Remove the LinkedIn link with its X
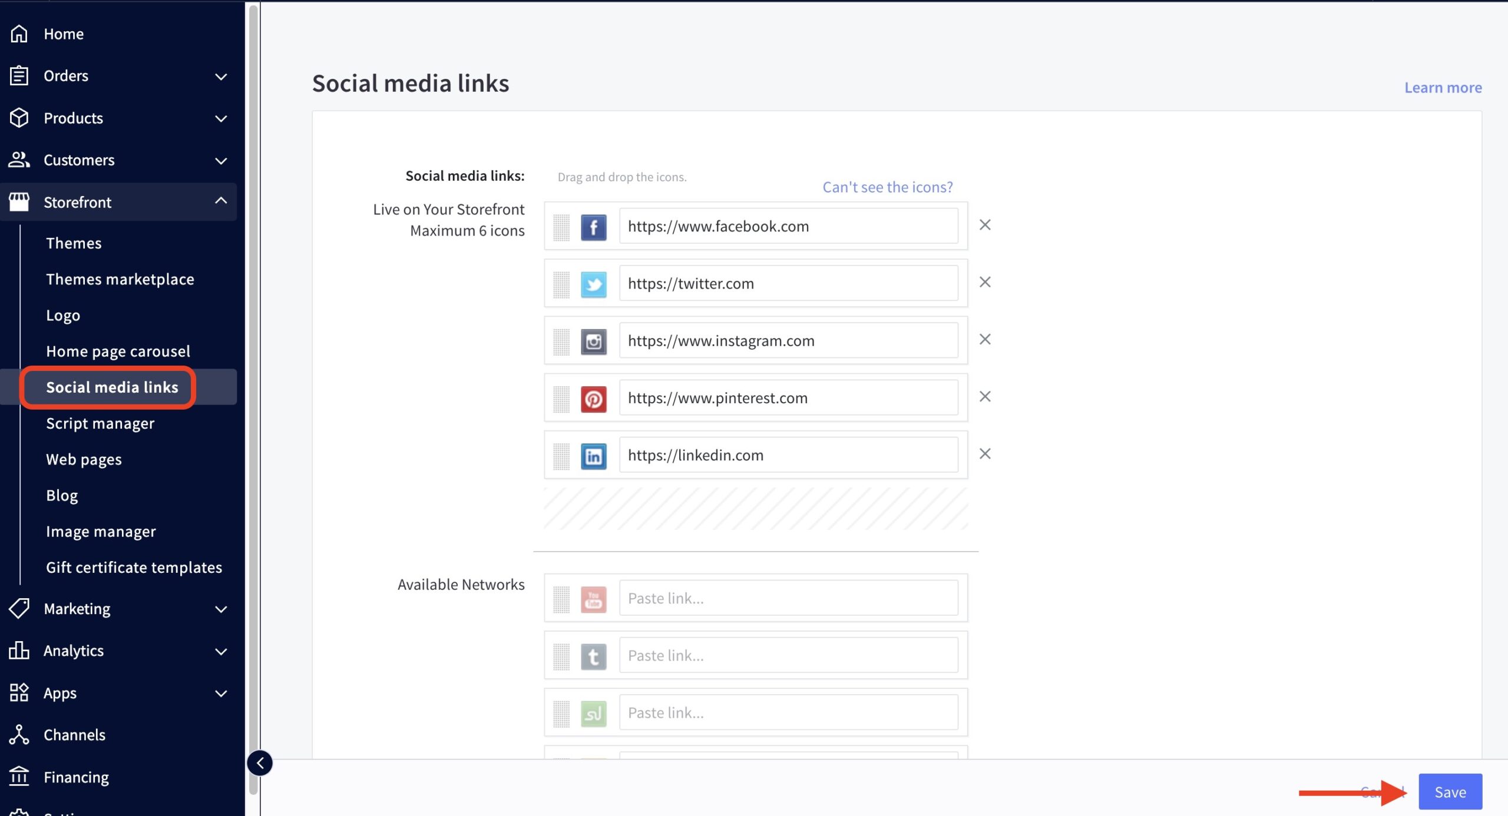The image size is (1508, 816). 984,454
